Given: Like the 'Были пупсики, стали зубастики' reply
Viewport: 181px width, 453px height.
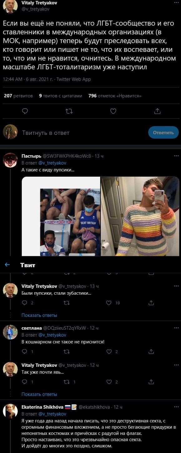Looking at the screenshot, I should (x=109, y=303).
